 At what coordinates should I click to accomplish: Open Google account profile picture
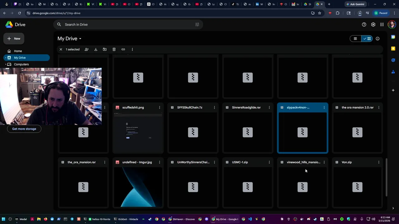pos(392,25)
